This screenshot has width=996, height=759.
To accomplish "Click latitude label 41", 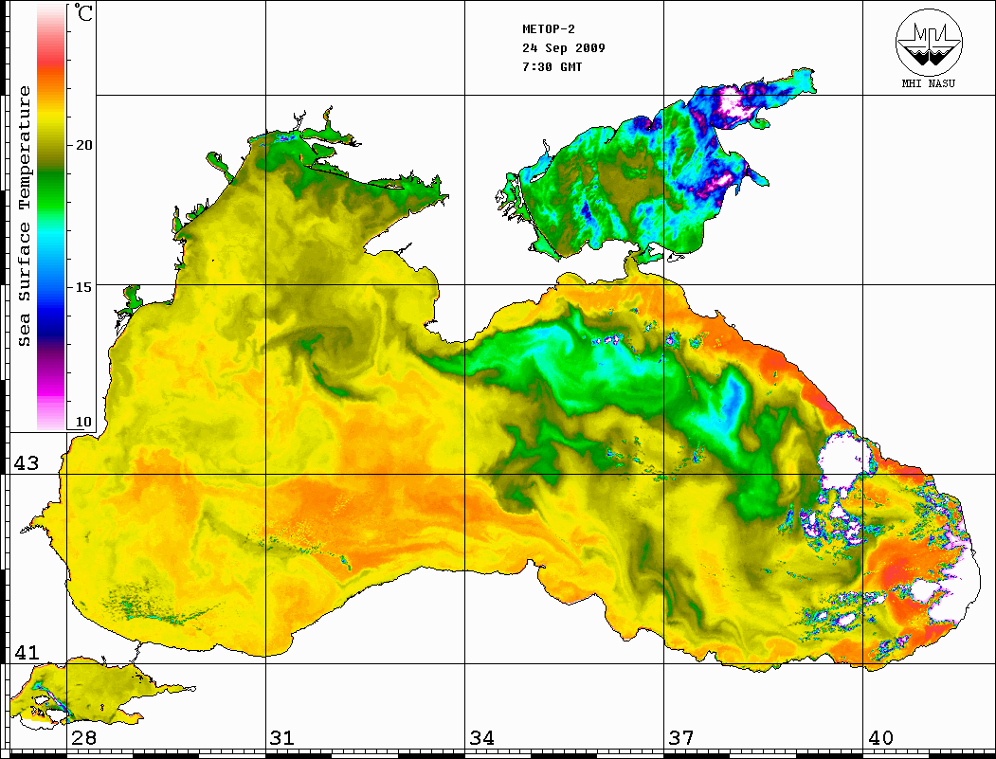I will 27,652.
